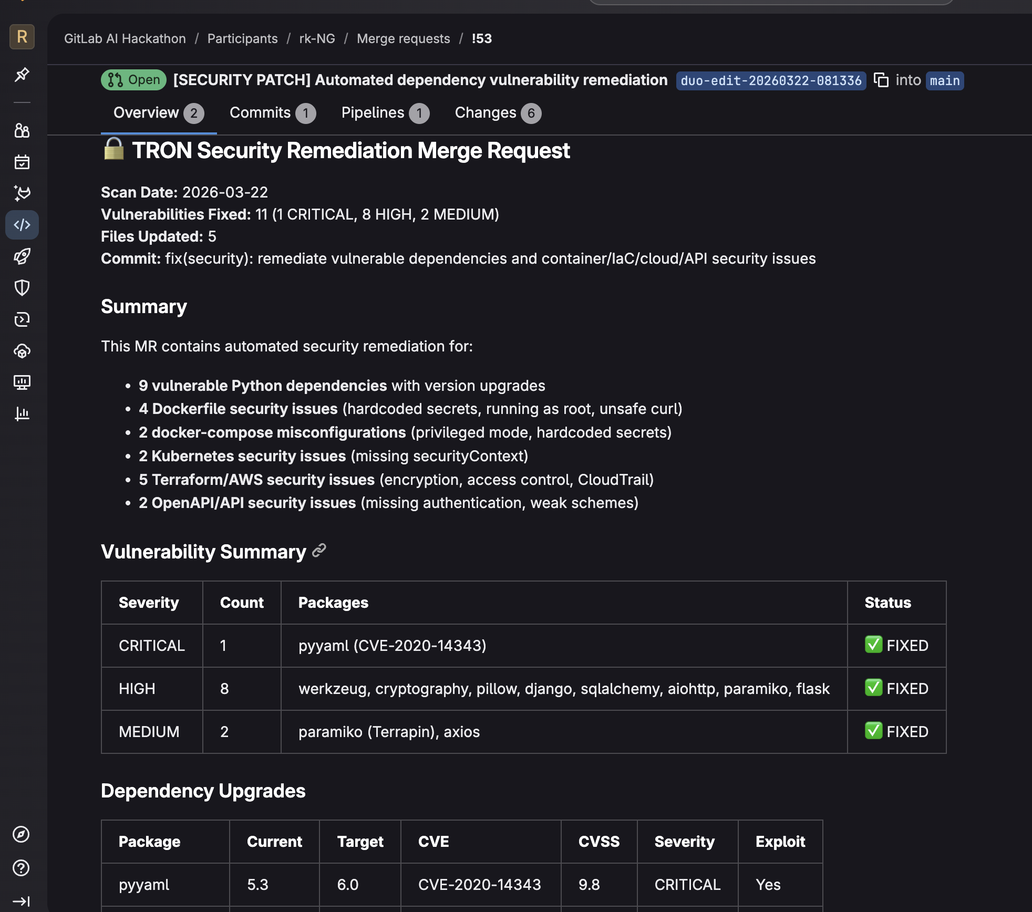1032x912 pixels.
Task: Switch to the Commits tab
Action: pos(272,113)
